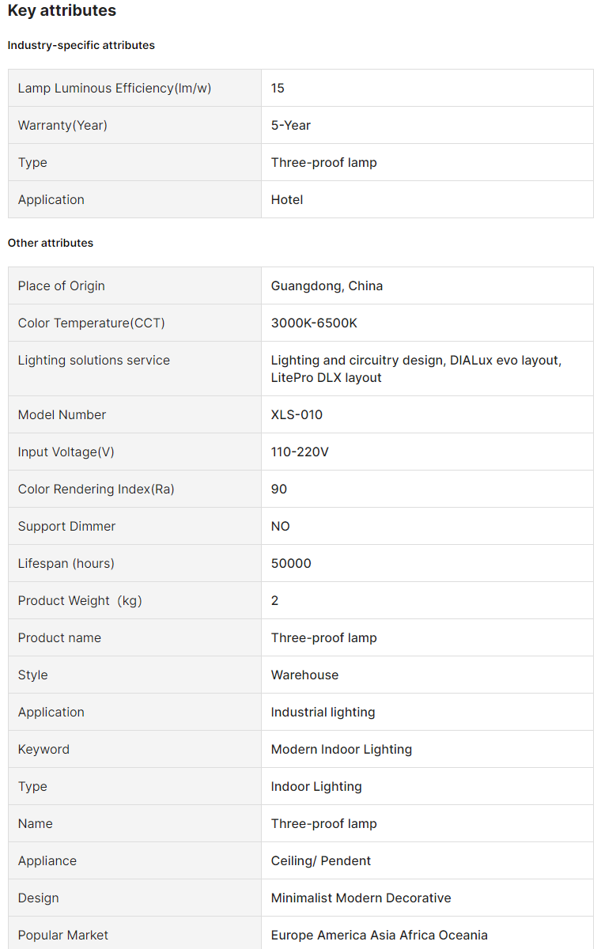601x949 pixels.
Task: Click the Product Weight (kg) label
Action: coord(80,600)
